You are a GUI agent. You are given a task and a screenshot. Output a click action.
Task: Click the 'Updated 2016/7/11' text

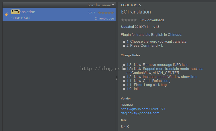point(135,27)
